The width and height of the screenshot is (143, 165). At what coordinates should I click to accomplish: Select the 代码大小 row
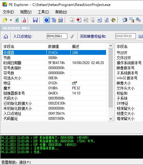(55, 98)
